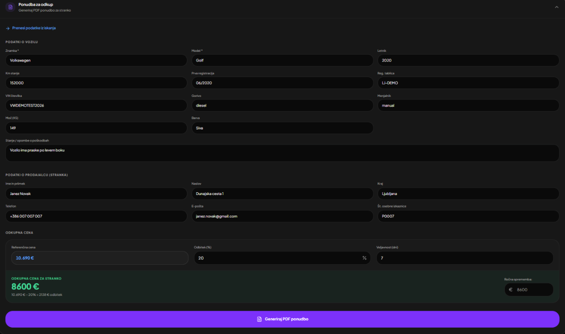The width and height of the screenshot is (565, 334).
Task: Click the E-pošta field with janez.novak@gmail.com
Action: coord(282,216)
